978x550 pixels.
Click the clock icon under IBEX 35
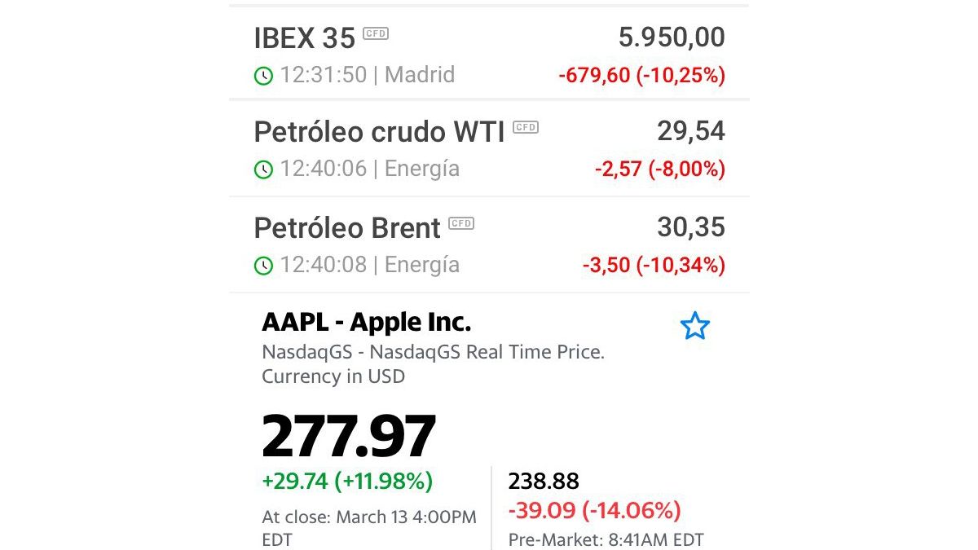click(263, 76)
